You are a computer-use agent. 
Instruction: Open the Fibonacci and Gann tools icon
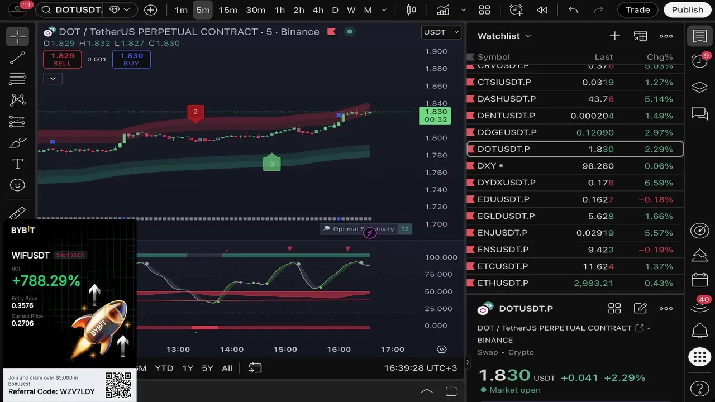(18, 79)
